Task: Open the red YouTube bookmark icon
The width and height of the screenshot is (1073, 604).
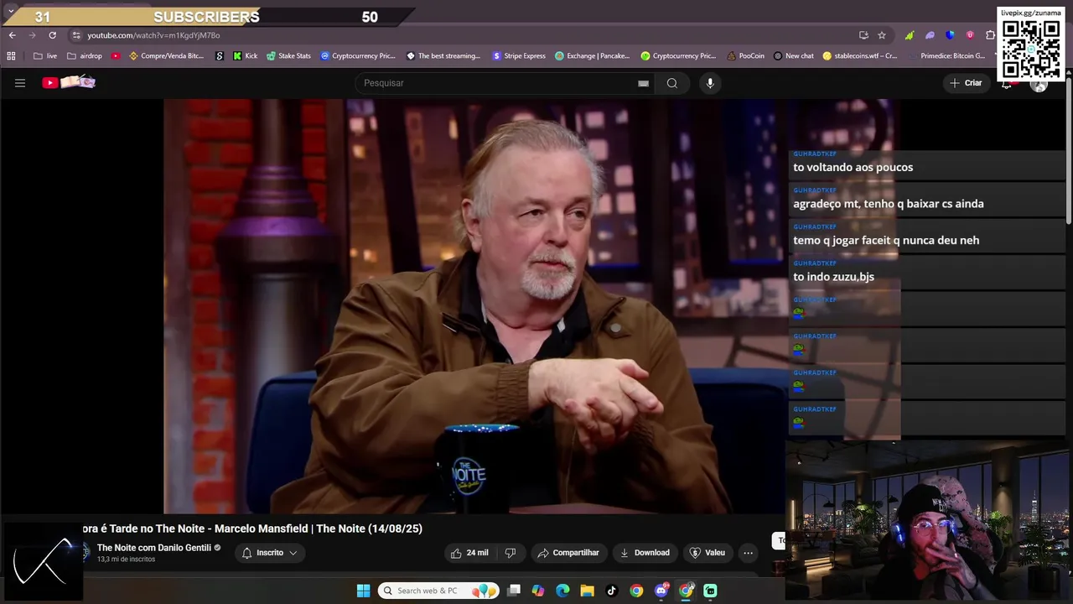Action: (x=116, y=56)
